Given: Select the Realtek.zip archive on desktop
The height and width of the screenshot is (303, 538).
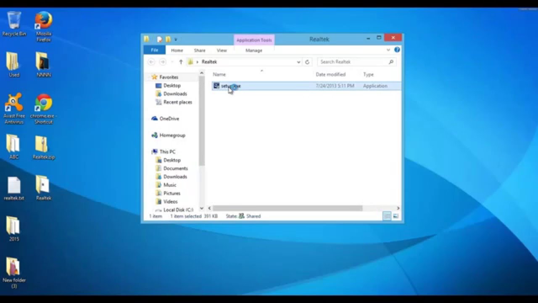Looking at the screenshot, I should (x=43, y=146).
